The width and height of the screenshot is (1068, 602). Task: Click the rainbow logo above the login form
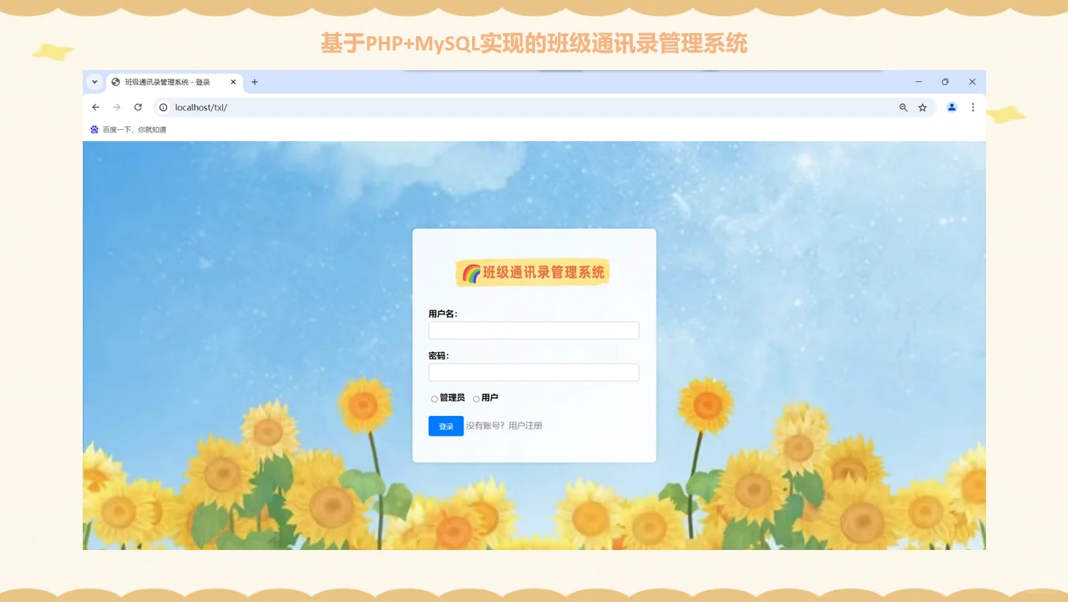(x=471, y=272)
